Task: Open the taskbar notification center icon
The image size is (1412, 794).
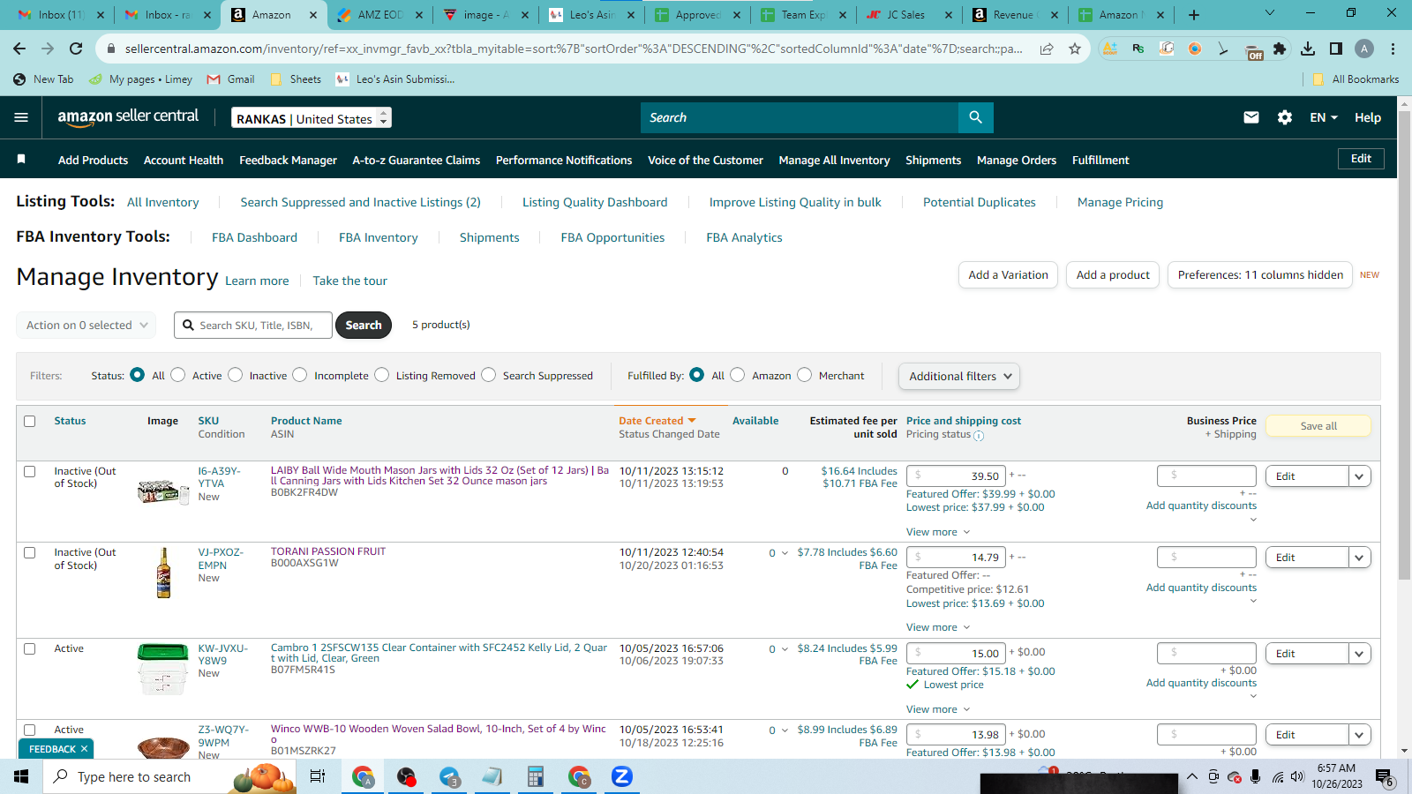Action: (x=1384, y=777)
